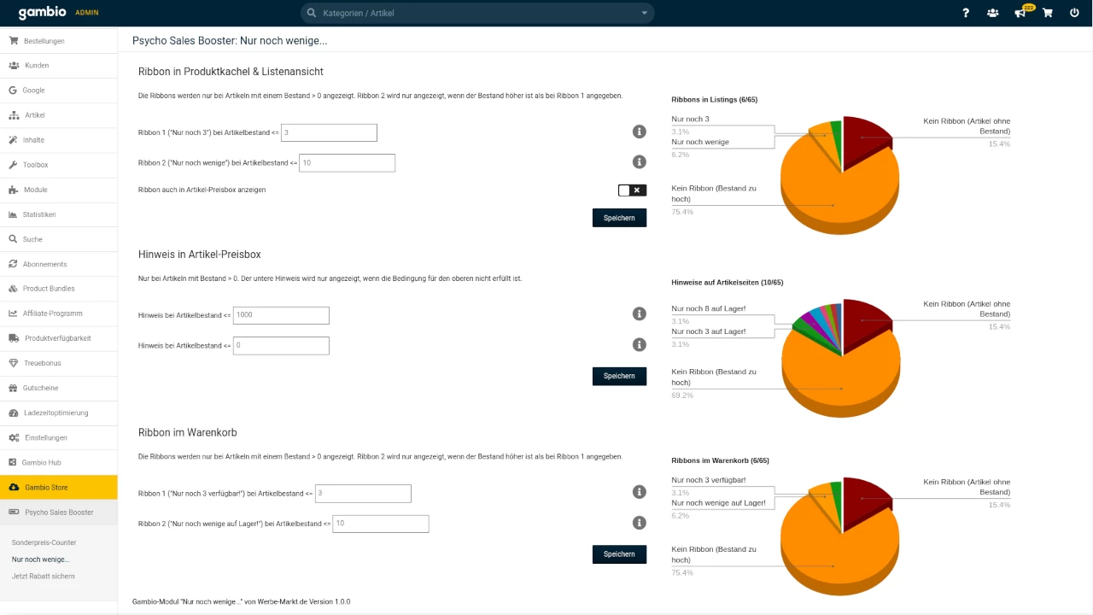Focus Hinweis bei Artikelbestand field with 1000
Screen dimensions: 1093x615
pos(281,315)
